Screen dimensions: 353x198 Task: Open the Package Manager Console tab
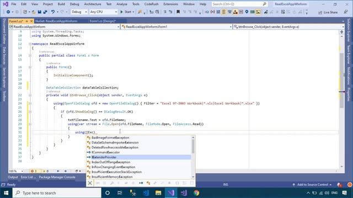(x=57, y=177)
